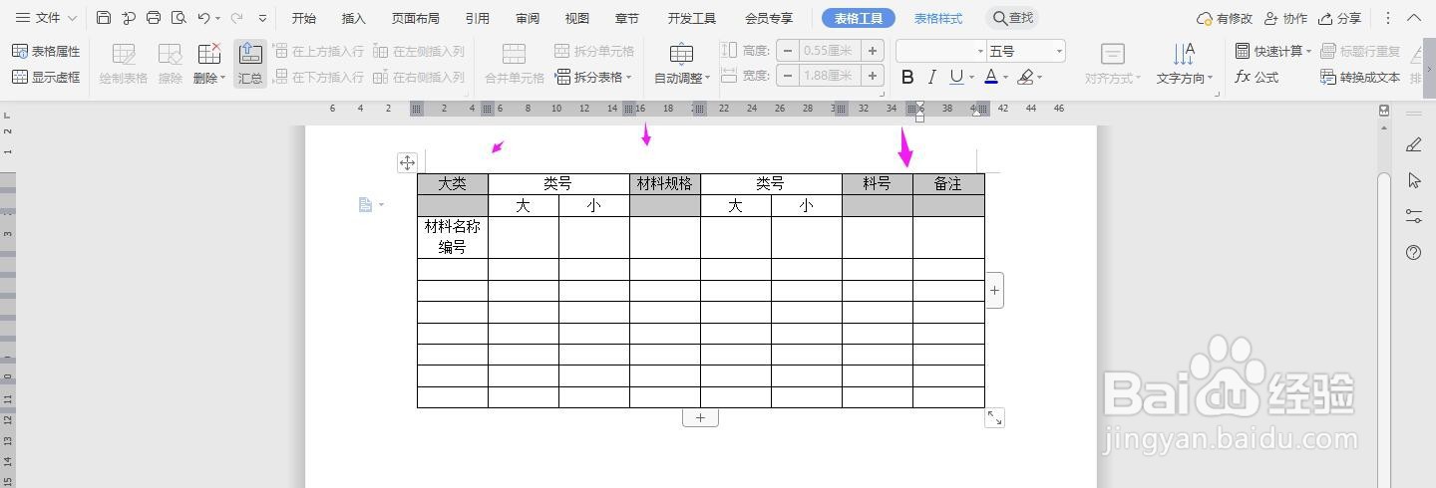Click Split Cells (拆分单元格)
This screenshot has height=488, width=1436.
[x=594, y=51]
